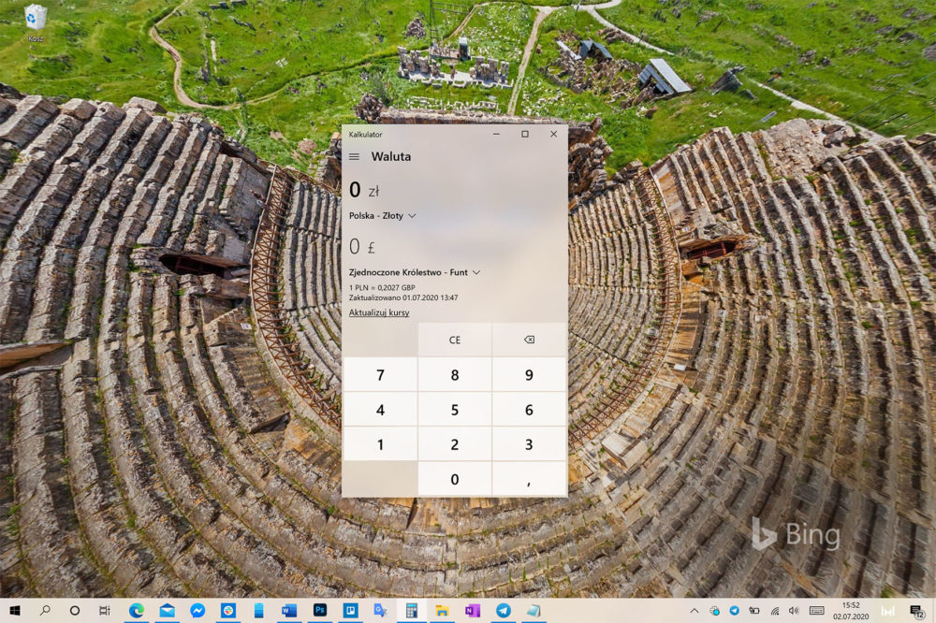Open the Windows Start menu
Viewport: 936px width, 623px height.
[x=15, y=611]
